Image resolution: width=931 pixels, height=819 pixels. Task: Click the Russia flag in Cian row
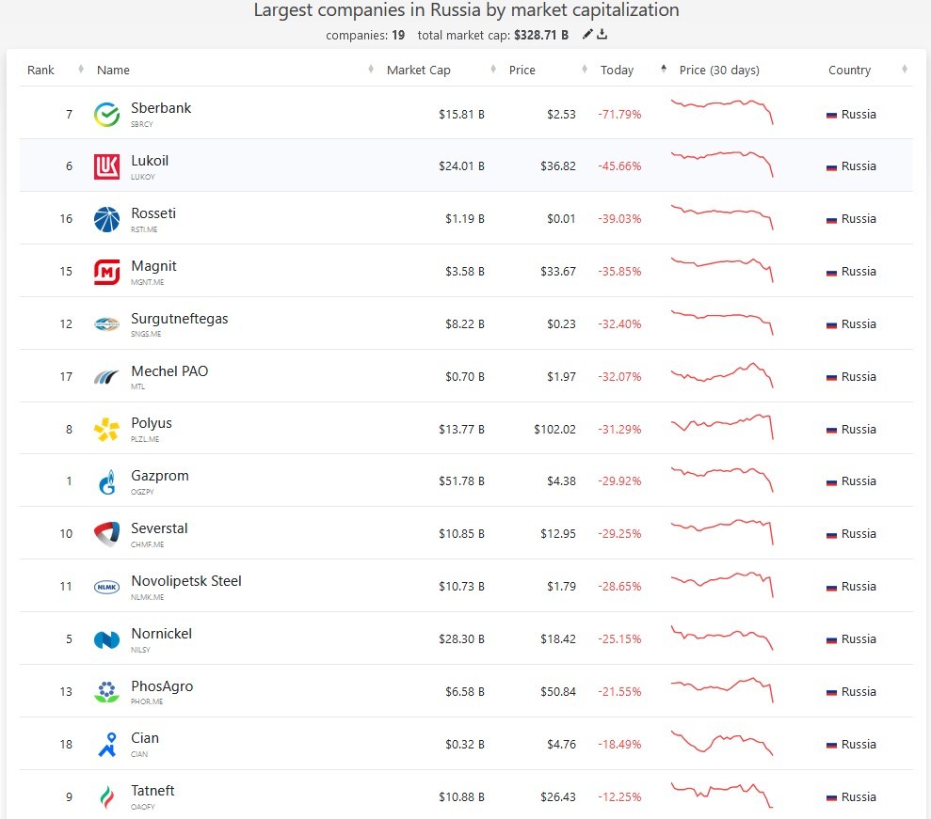[831, 746]
